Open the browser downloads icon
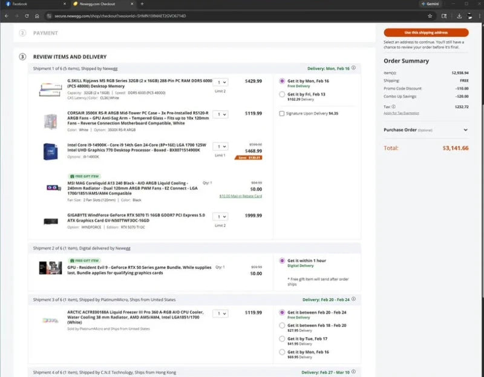This screenshot has width=484, height=377. pos(459,16)
